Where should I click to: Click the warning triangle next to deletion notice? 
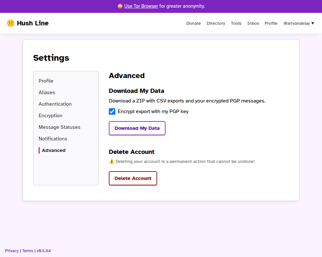(x=112, y=161)
